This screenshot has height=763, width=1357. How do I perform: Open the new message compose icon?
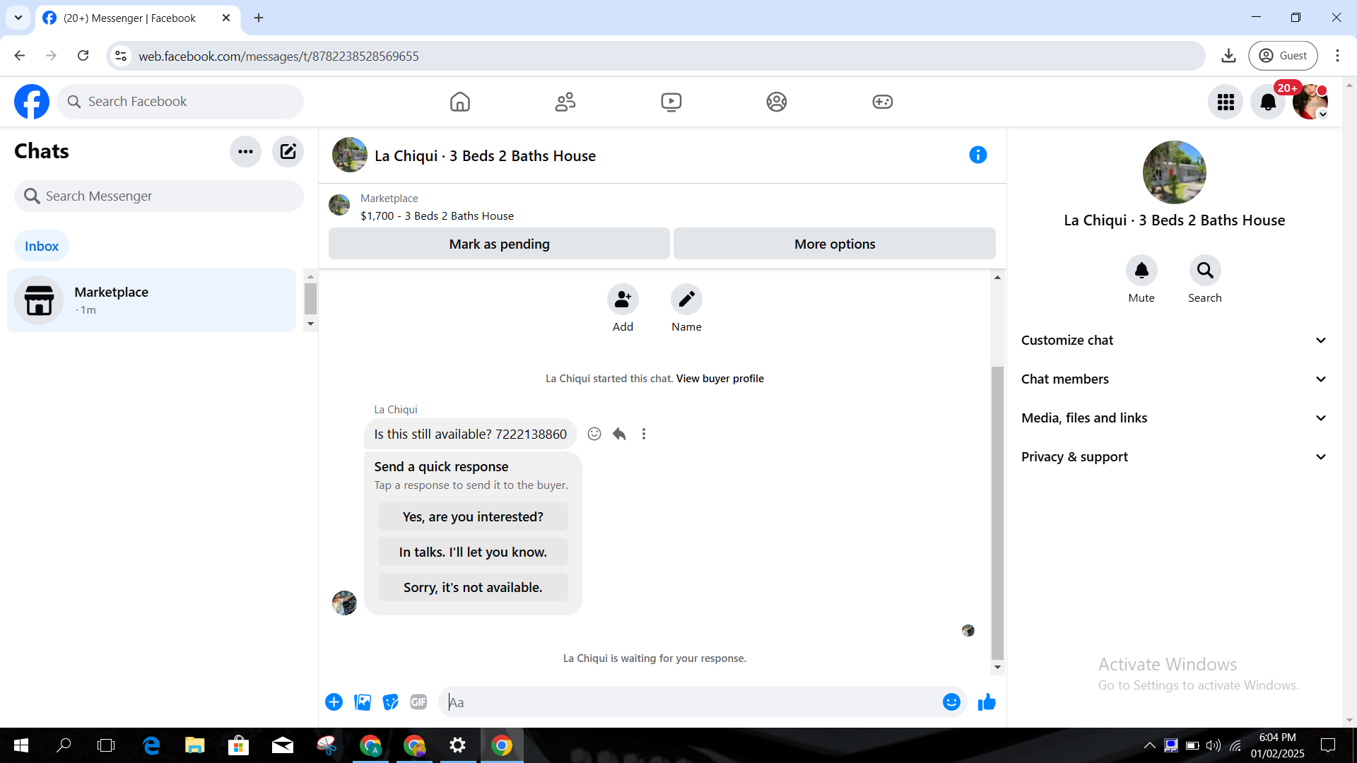pyautogui.click(x=288, y=151)
